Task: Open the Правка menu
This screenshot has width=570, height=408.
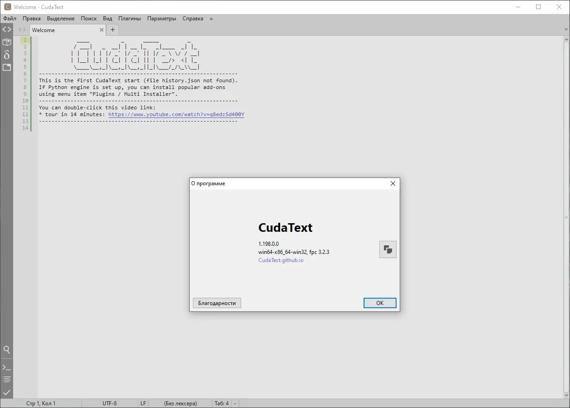Action: 32,19
